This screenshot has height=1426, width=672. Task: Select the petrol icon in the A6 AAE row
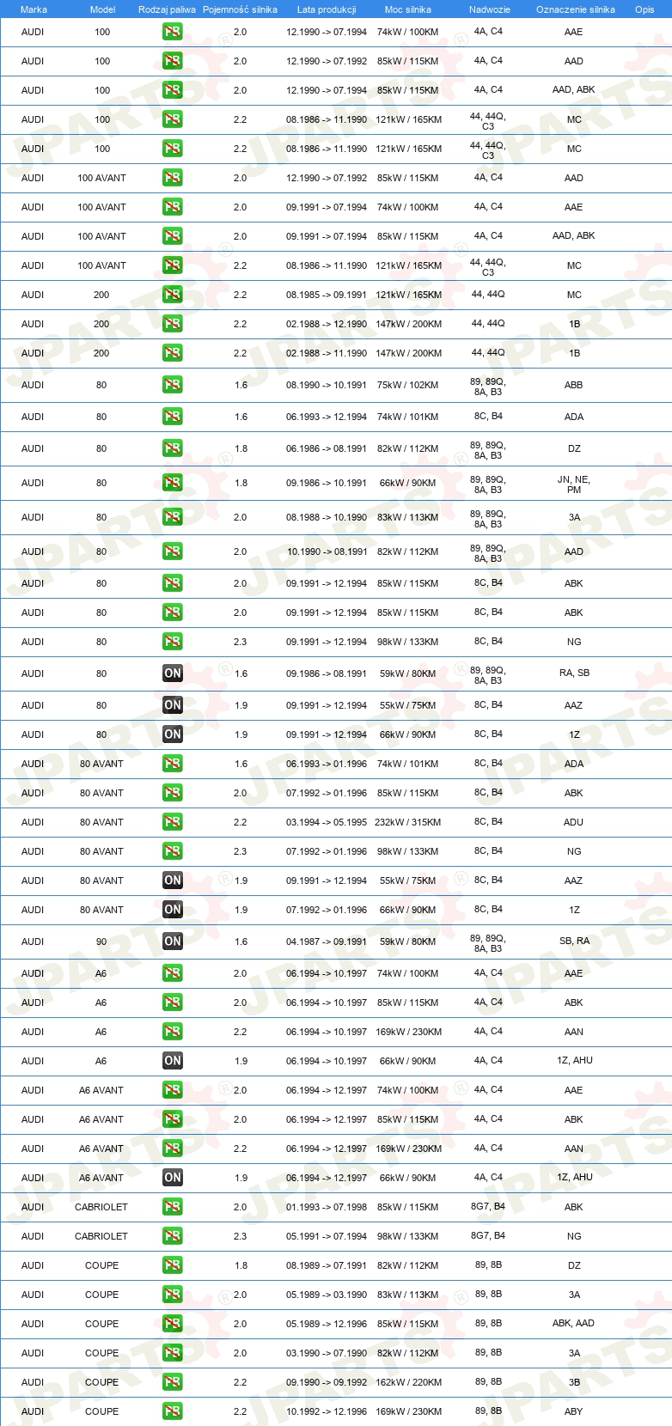point(173,973)
